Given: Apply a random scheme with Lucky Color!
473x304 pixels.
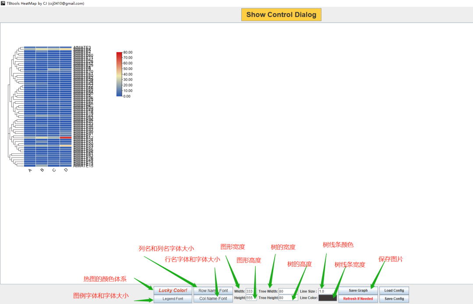Looking at the screenshot, I should (x=173, y=290).
